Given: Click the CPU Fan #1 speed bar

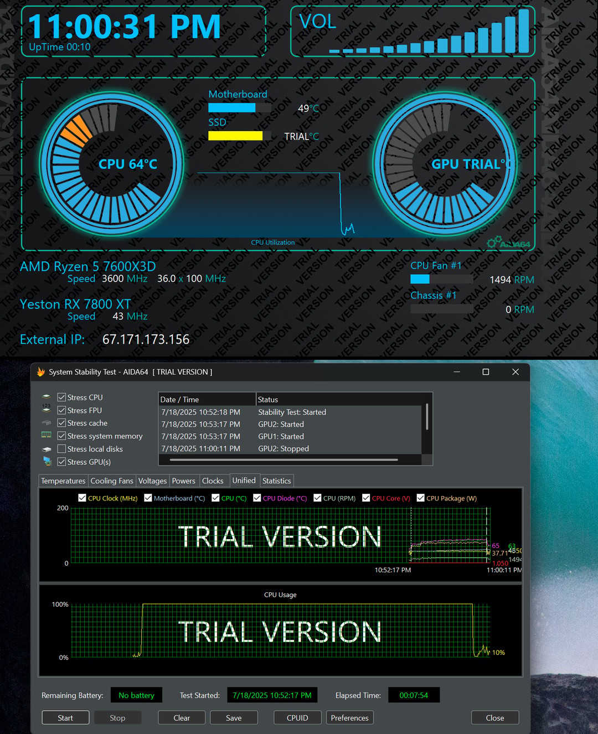Looking at the screenshot, I should (442, 279).
